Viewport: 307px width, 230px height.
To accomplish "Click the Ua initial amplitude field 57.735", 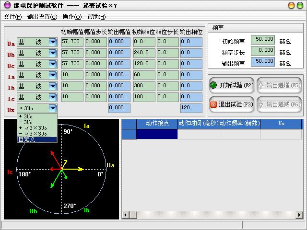I will [x=71, y=42].
